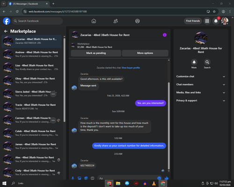234x187 pixels.
Task: Click the 'Yes, are you interested?' message bubble
Action: (x=151, y=103)
